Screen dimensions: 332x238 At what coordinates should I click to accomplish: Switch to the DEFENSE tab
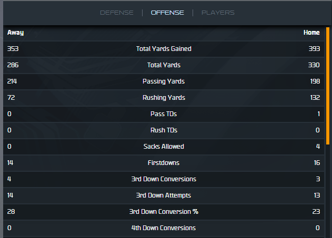pos(117,13)
